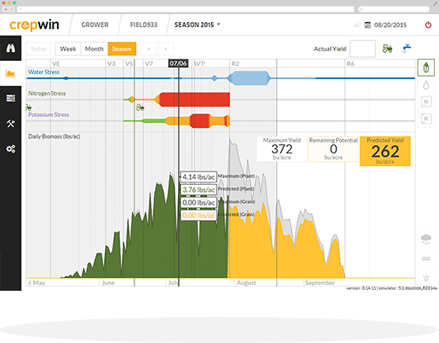Go to previous period arrow

(x=149, y=49)
